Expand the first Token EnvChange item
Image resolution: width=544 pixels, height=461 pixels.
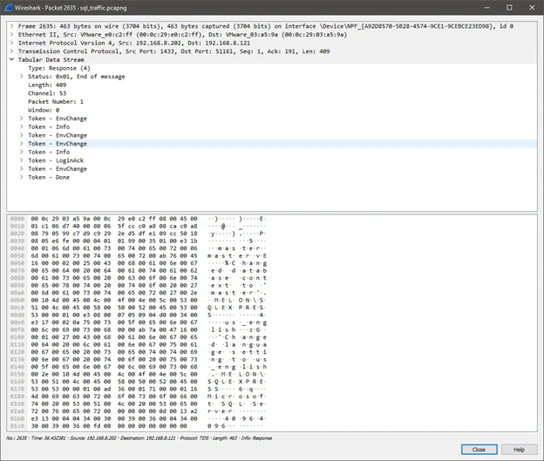(22, 119)
